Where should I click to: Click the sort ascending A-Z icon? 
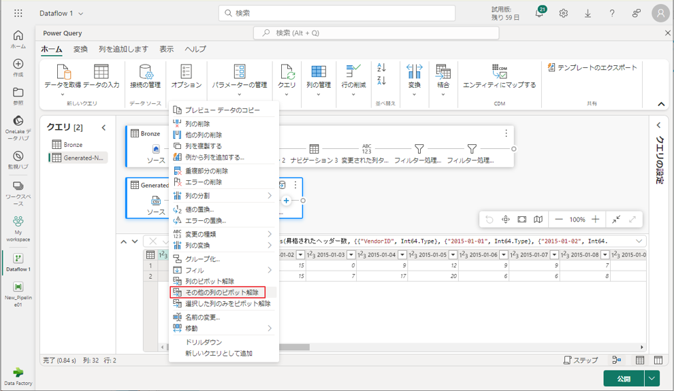point(381,68)
